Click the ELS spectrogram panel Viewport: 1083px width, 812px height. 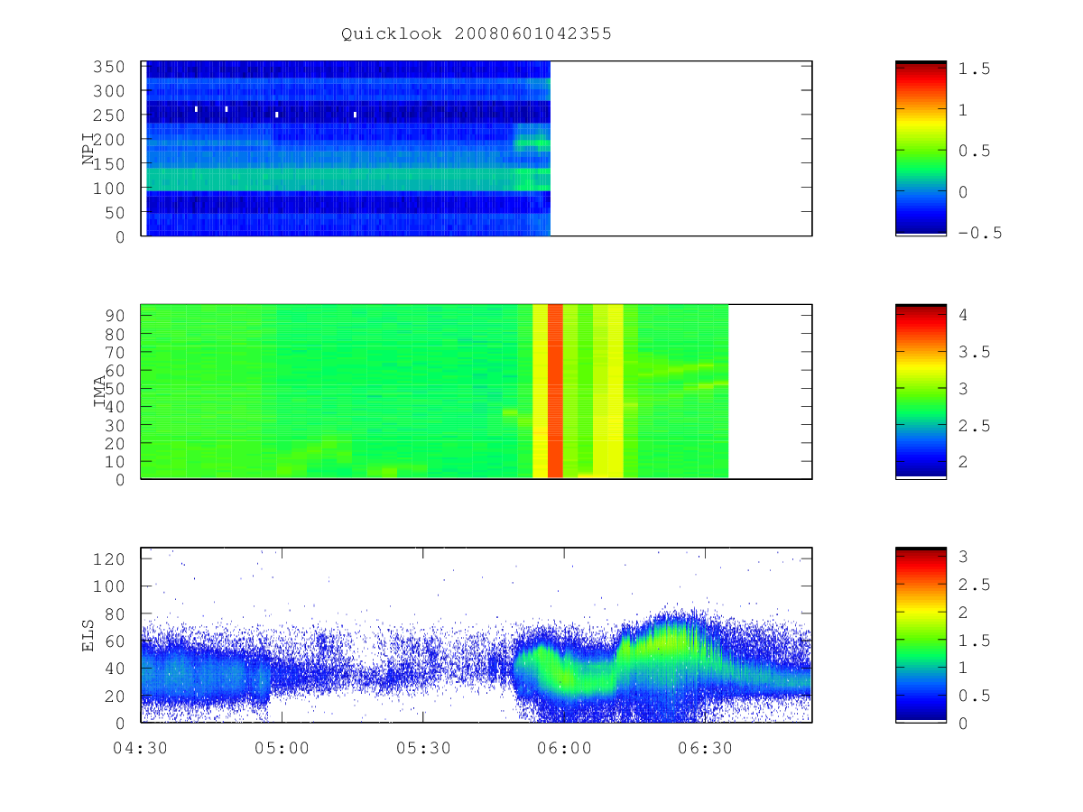[x=477, y=635]
